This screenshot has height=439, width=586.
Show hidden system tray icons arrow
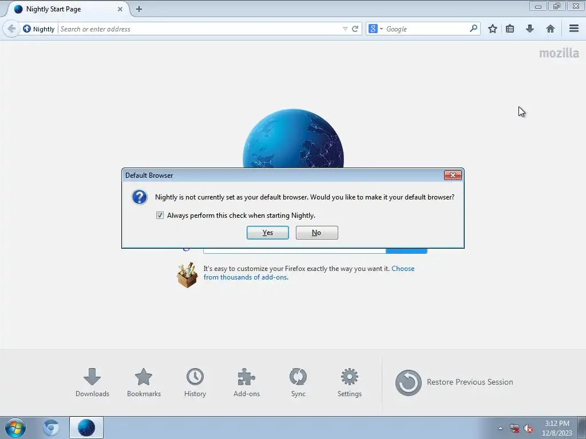(x=500, y=428)
